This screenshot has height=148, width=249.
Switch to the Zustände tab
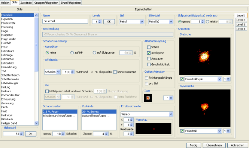[26, 3]
